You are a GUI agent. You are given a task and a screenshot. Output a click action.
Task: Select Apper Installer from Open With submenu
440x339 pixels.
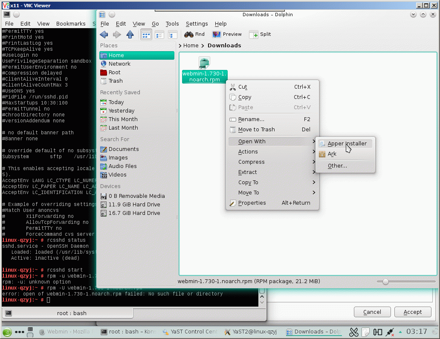[x=347, y=144]
